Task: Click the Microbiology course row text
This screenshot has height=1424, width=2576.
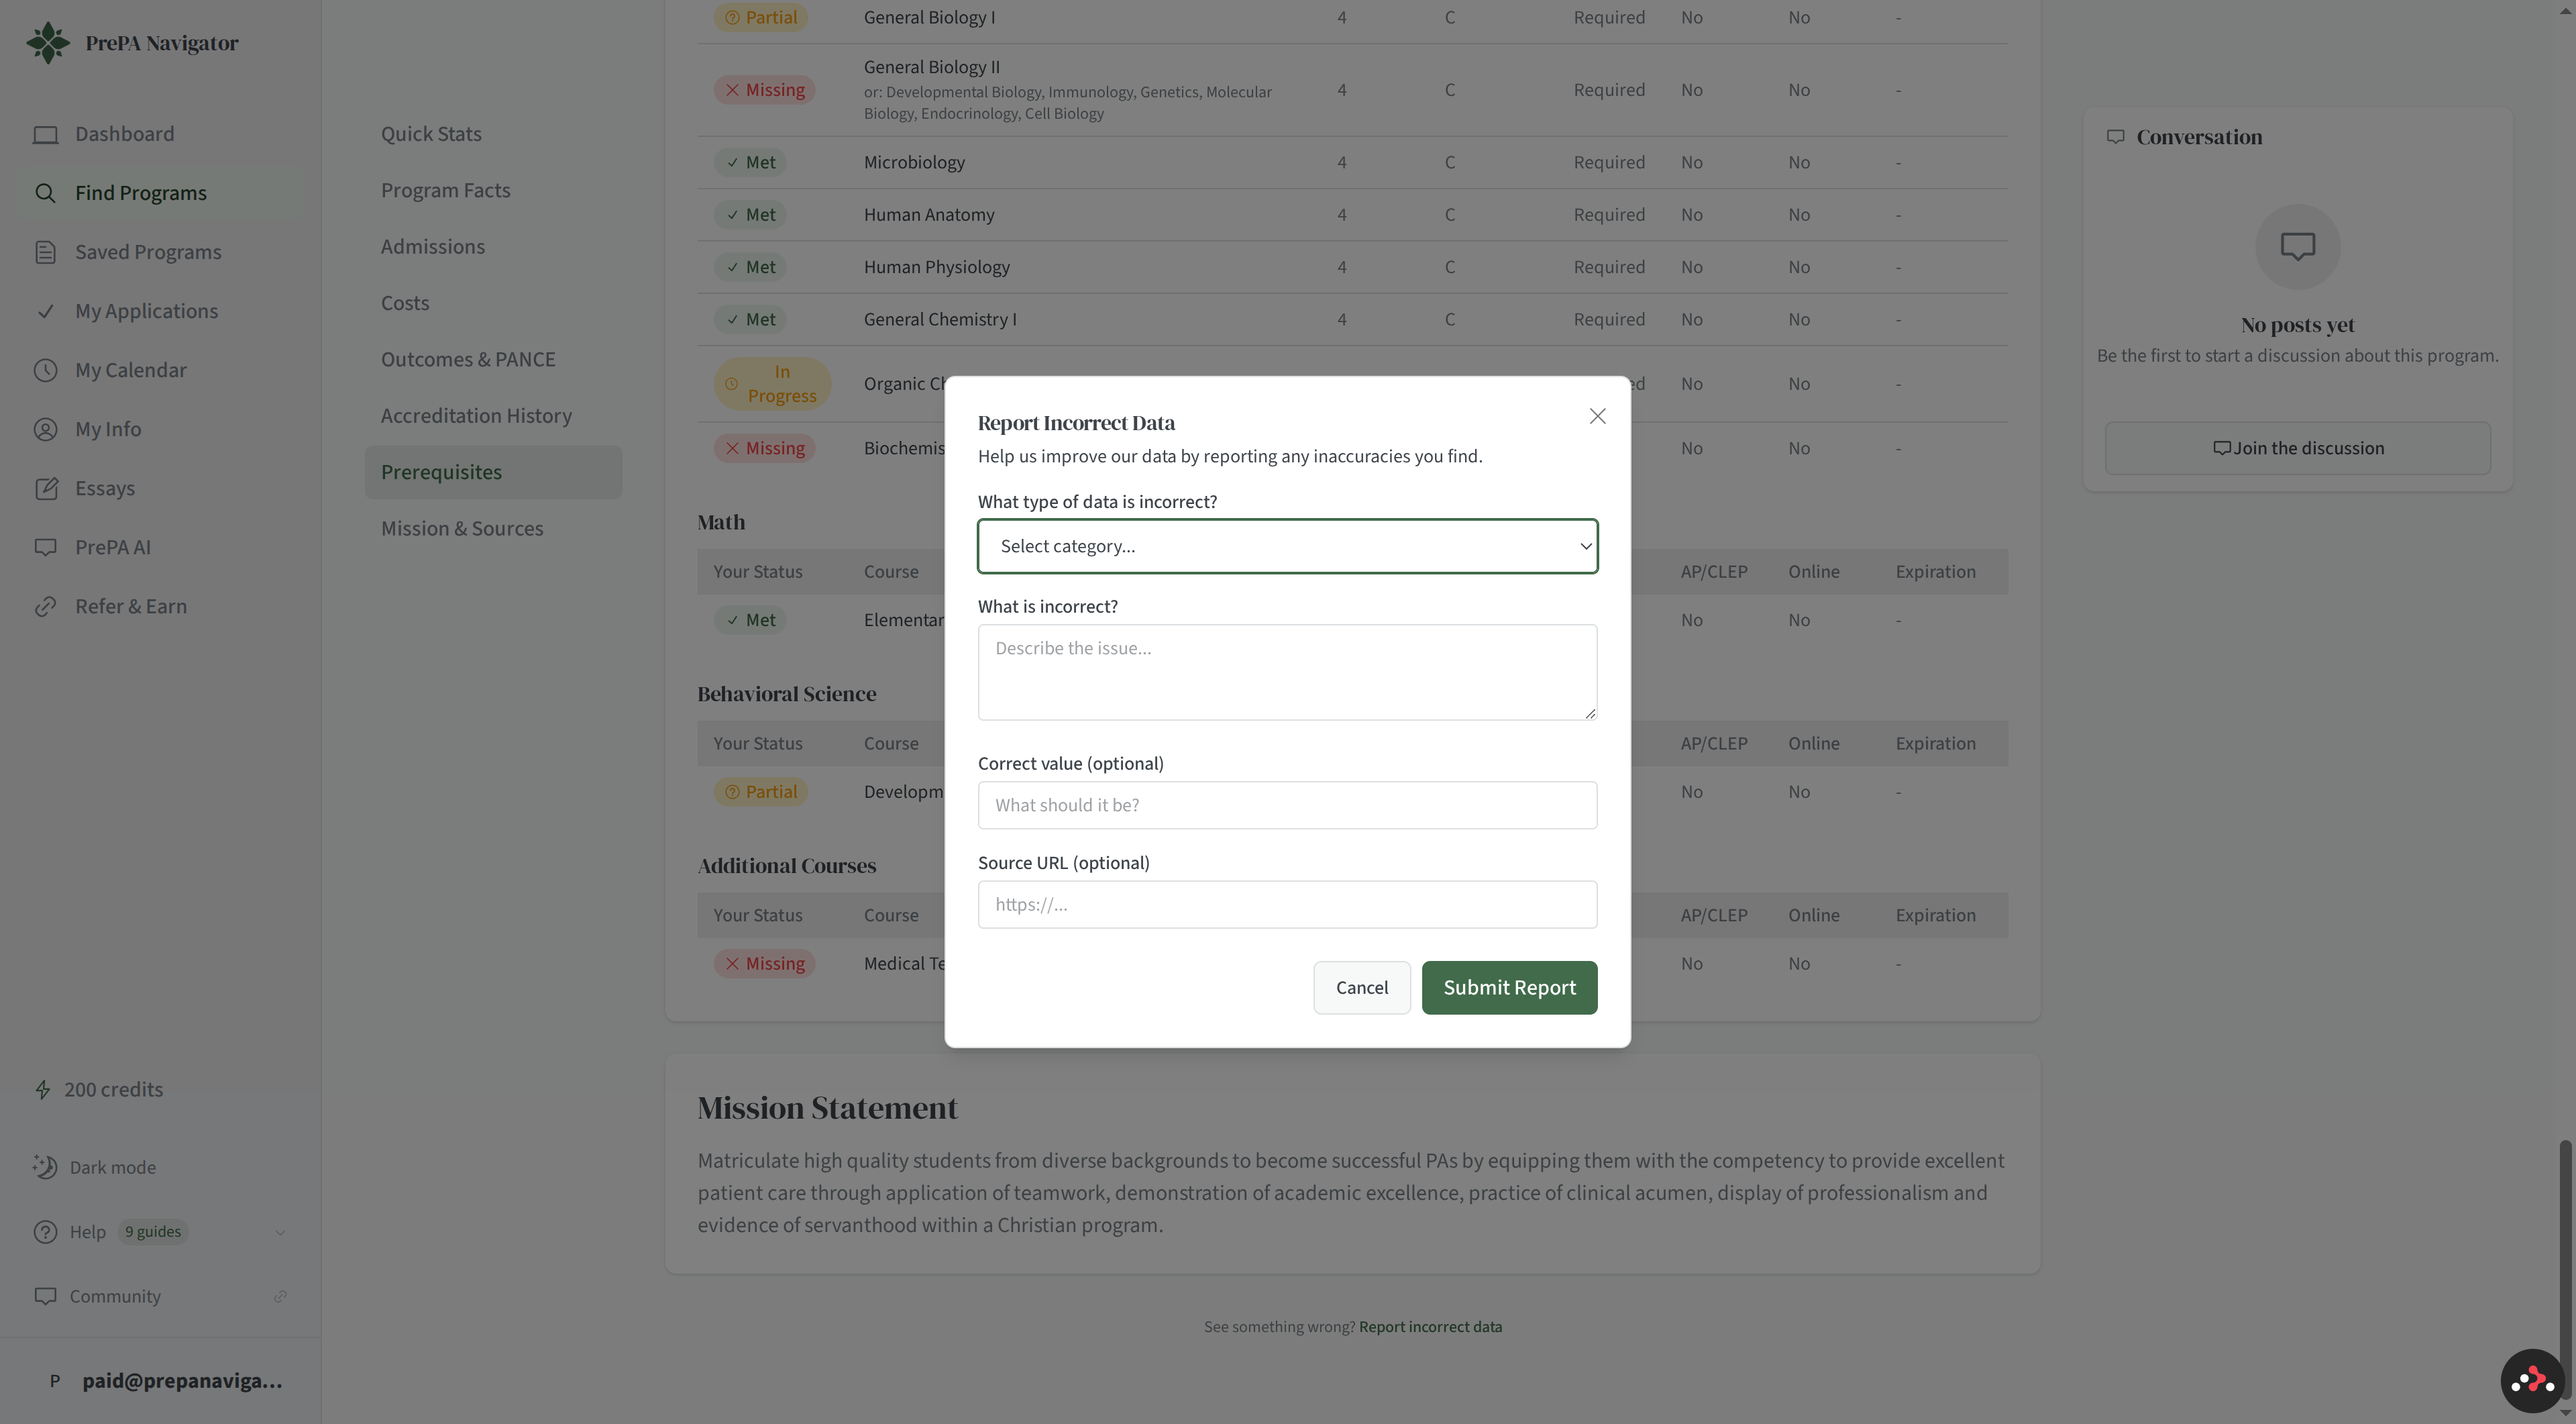Action: pyautogui.click(x=914, y=162)
